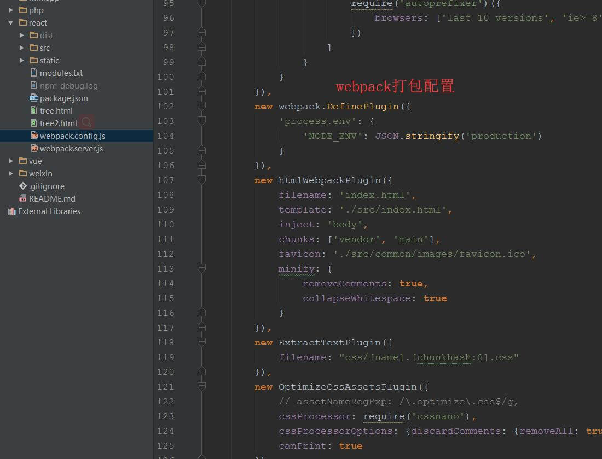The width and height of the screenshot is (602, 459).
Task: Click the modules.txt file icon
Action: pos(34,73)
